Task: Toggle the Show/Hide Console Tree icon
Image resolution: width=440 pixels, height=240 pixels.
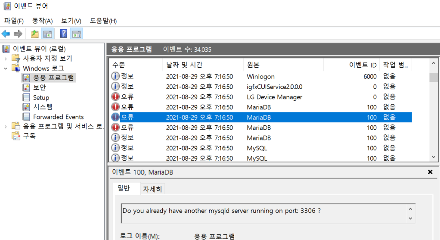Action: click(x=48, y=34)
